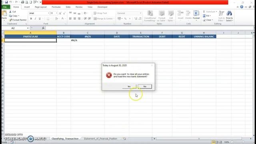
Task: Click the Cut scissors icon
Action: [10, 12]
